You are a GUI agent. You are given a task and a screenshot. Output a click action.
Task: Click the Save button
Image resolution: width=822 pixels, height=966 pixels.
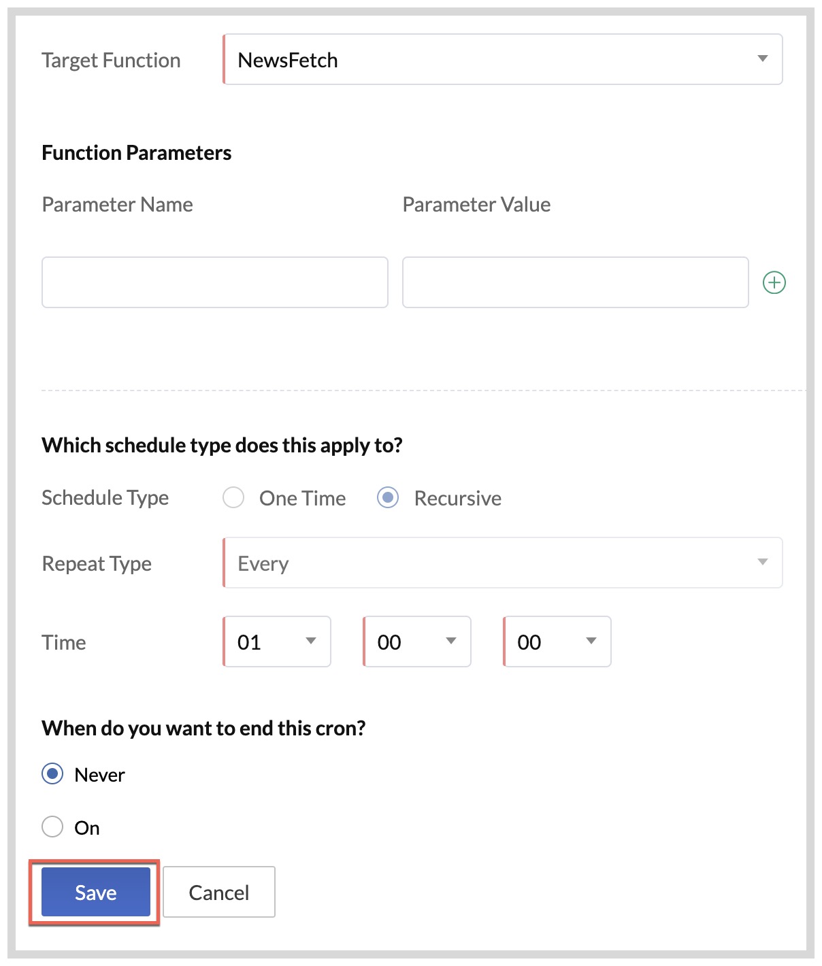[x=95, y=892]
